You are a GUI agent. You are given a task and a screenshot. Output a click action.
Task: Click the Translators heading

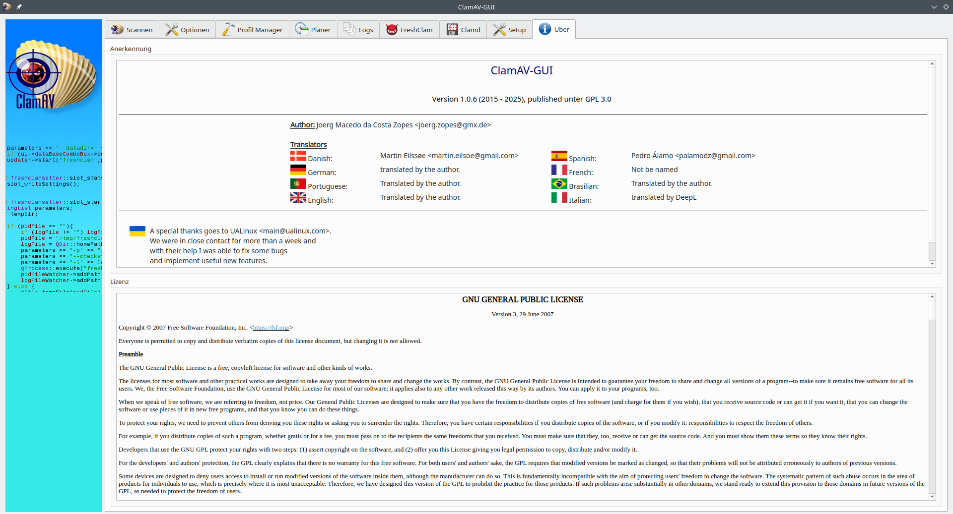tap(309, 145)
